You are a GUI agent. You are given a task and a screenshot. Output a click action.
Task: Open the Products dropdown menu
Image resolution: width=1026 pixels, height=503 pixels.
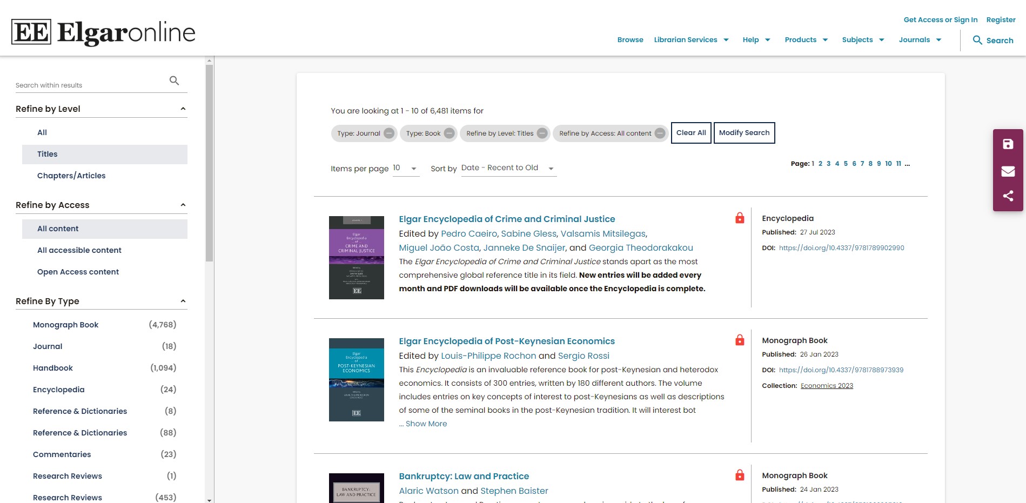pos(806,40)
